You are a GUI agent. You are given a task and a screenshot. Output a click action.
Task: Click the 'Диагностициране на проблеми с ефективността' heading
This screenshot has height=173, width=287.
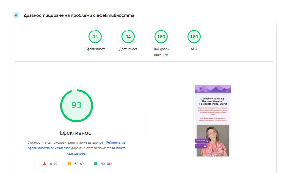79,15
